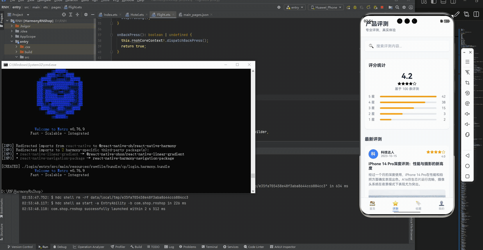Click the emulator back triangle button
The width and height of the screenshot is (483, 250).
467,156
